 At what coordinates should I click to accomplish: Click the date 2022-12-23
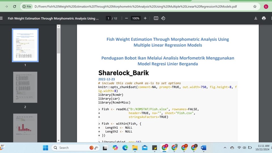(107, 79)
